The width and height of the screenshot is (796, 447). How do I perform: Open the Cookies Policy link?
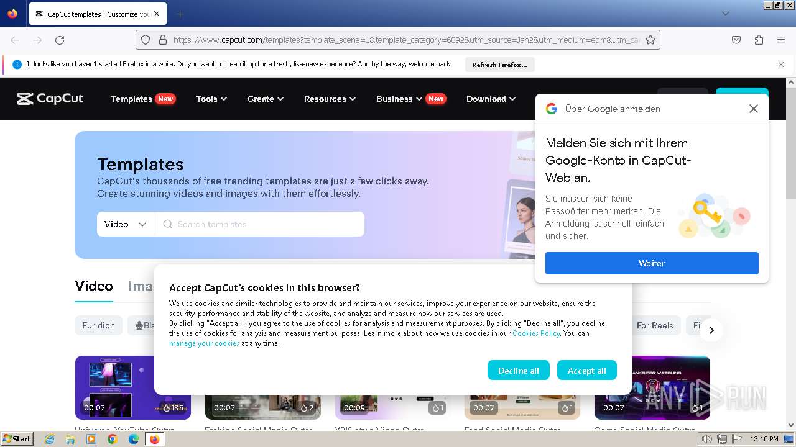click(x=536, y=333)
